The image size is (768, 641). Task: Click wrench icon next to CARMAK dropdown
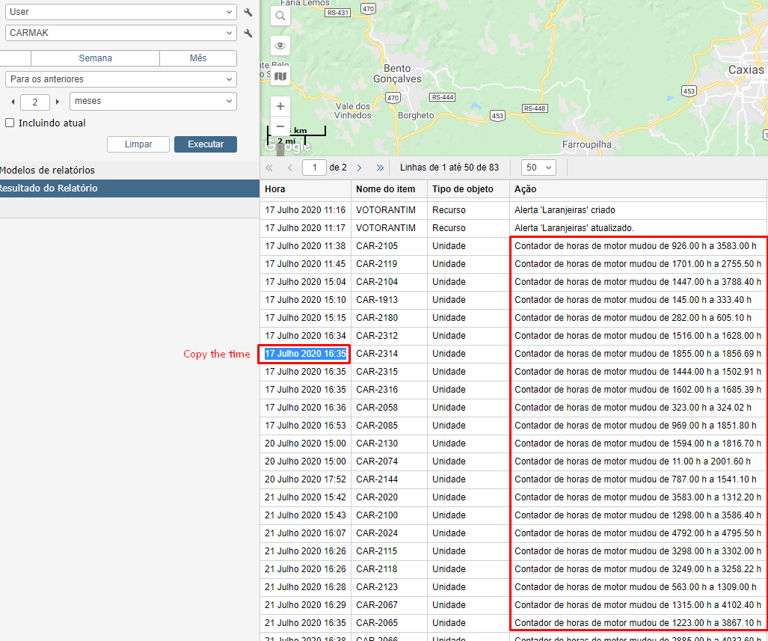(x=248, y=34)
